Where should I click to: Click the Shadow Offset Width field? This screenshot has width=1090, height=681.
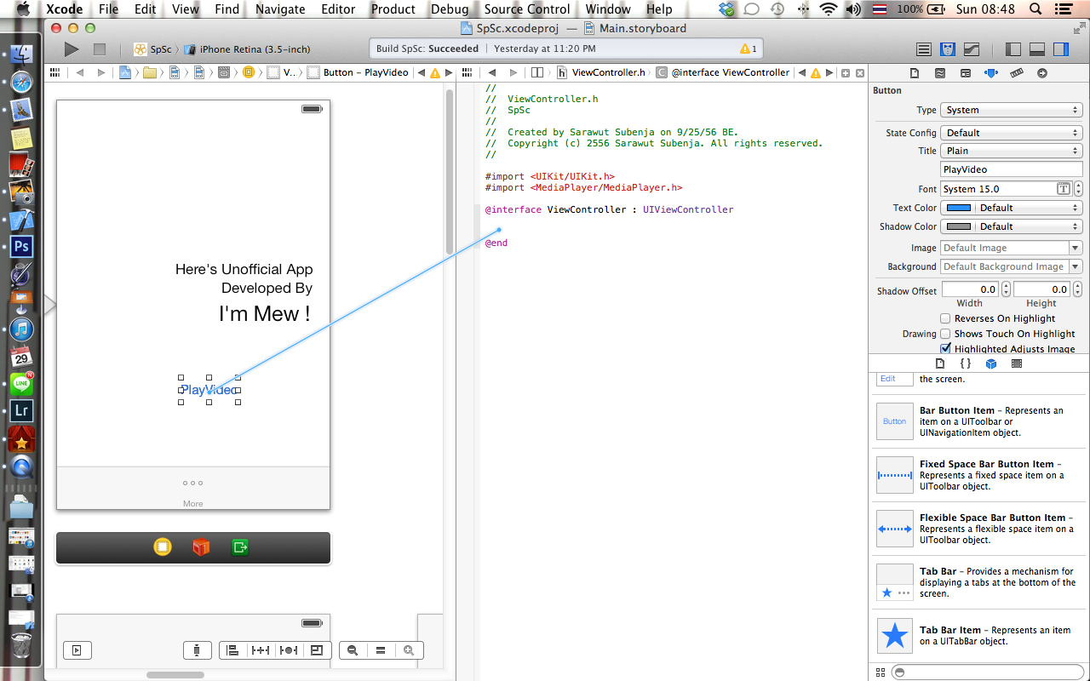click(970, 289)
